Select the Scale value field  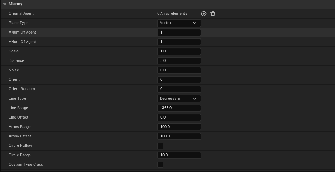pos(179,51)
